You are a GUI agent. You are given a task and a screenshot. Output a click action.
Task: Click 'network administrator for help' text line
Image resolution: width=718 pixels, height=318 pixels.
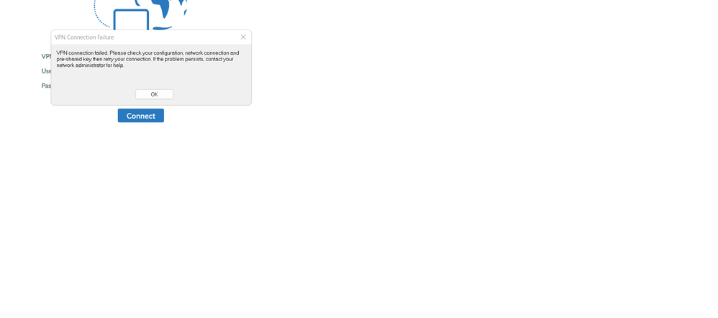pyautogui.click(x=90, y=65)
